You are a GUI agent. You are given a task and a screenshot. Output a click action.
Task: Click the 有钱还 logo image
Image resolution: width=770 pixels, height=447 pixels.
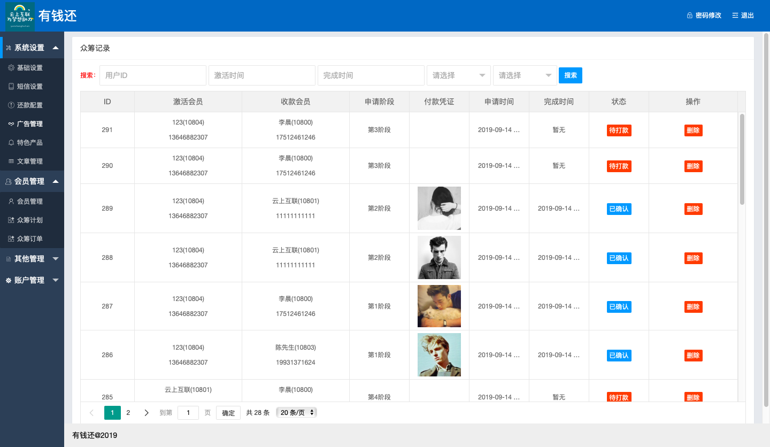click(x=20, y=16)
